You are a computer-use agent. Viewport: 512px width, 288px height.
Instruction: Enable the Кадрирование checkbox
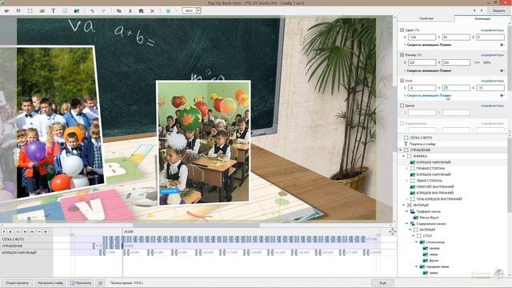point(402,123)
